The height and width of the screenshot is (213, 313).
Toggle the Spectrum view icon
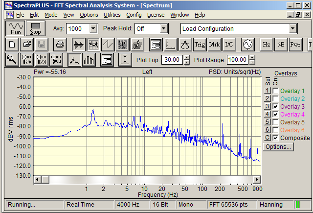tap(93, 45)
